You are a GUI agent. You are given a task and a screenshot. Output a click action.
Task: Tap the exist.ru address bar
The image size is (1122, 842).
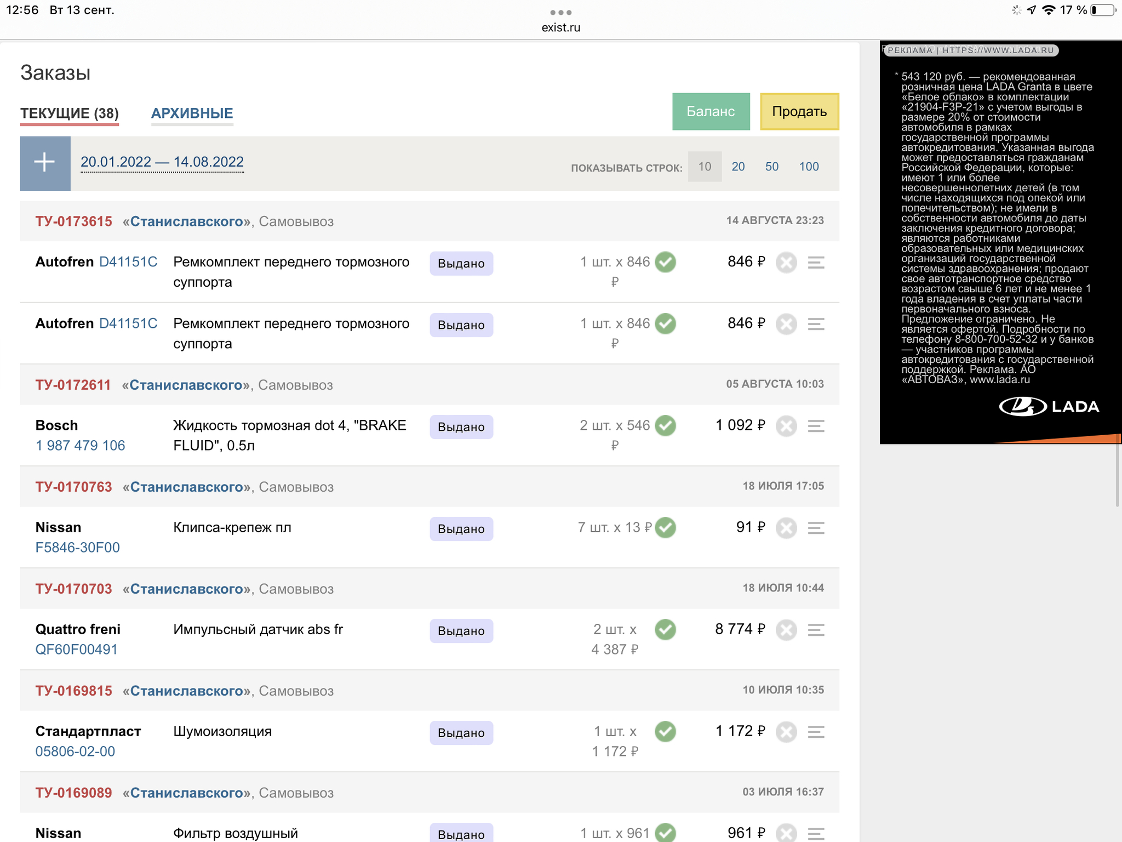[x=561, y=27]
